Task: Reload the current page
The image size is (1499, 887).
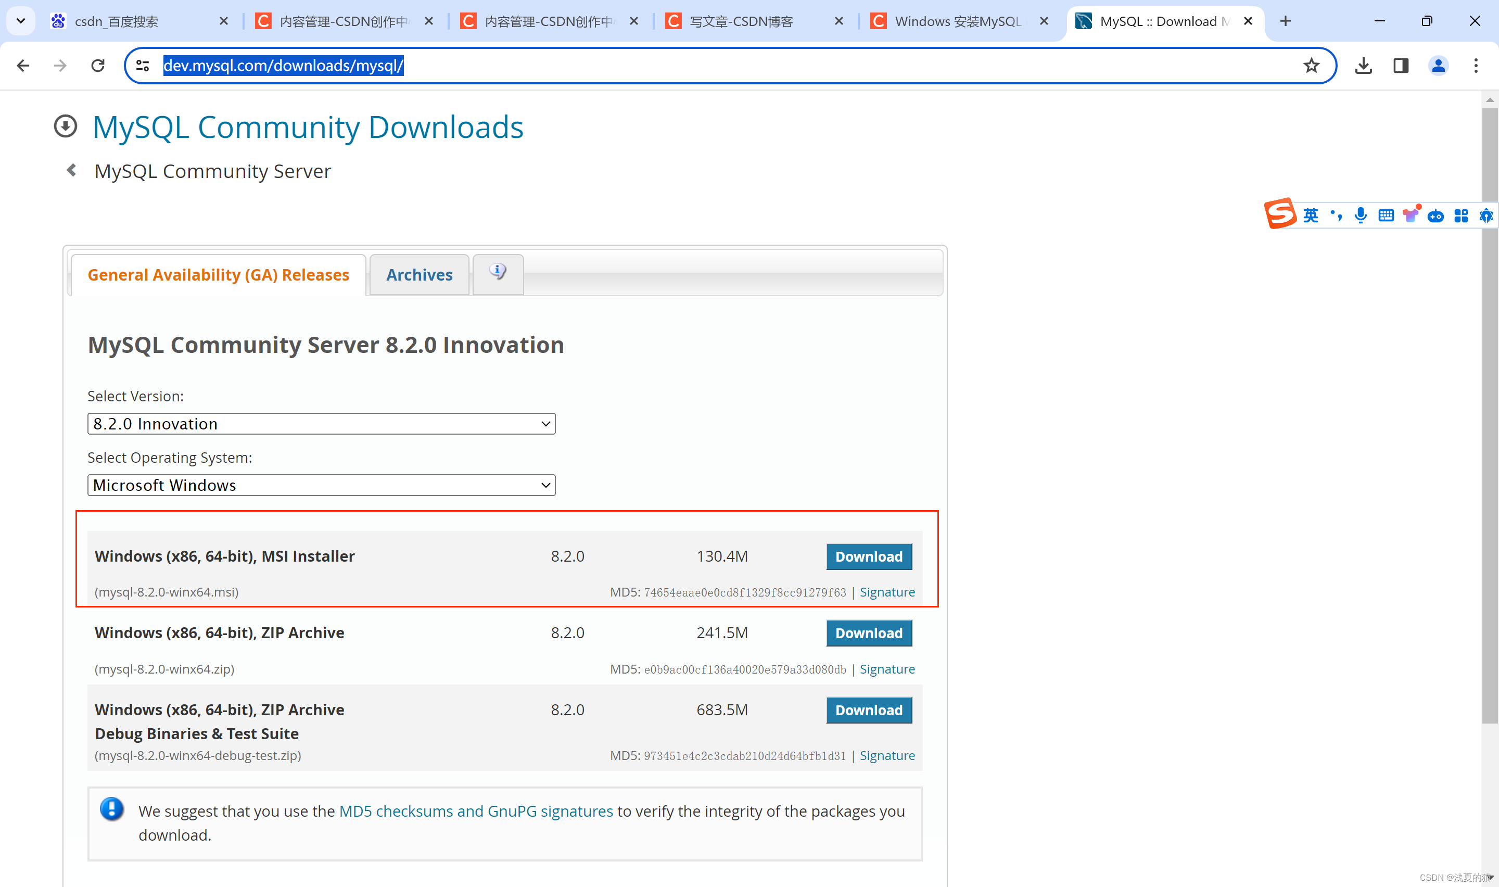Action: pyautogui.click(x=97, y=66)
